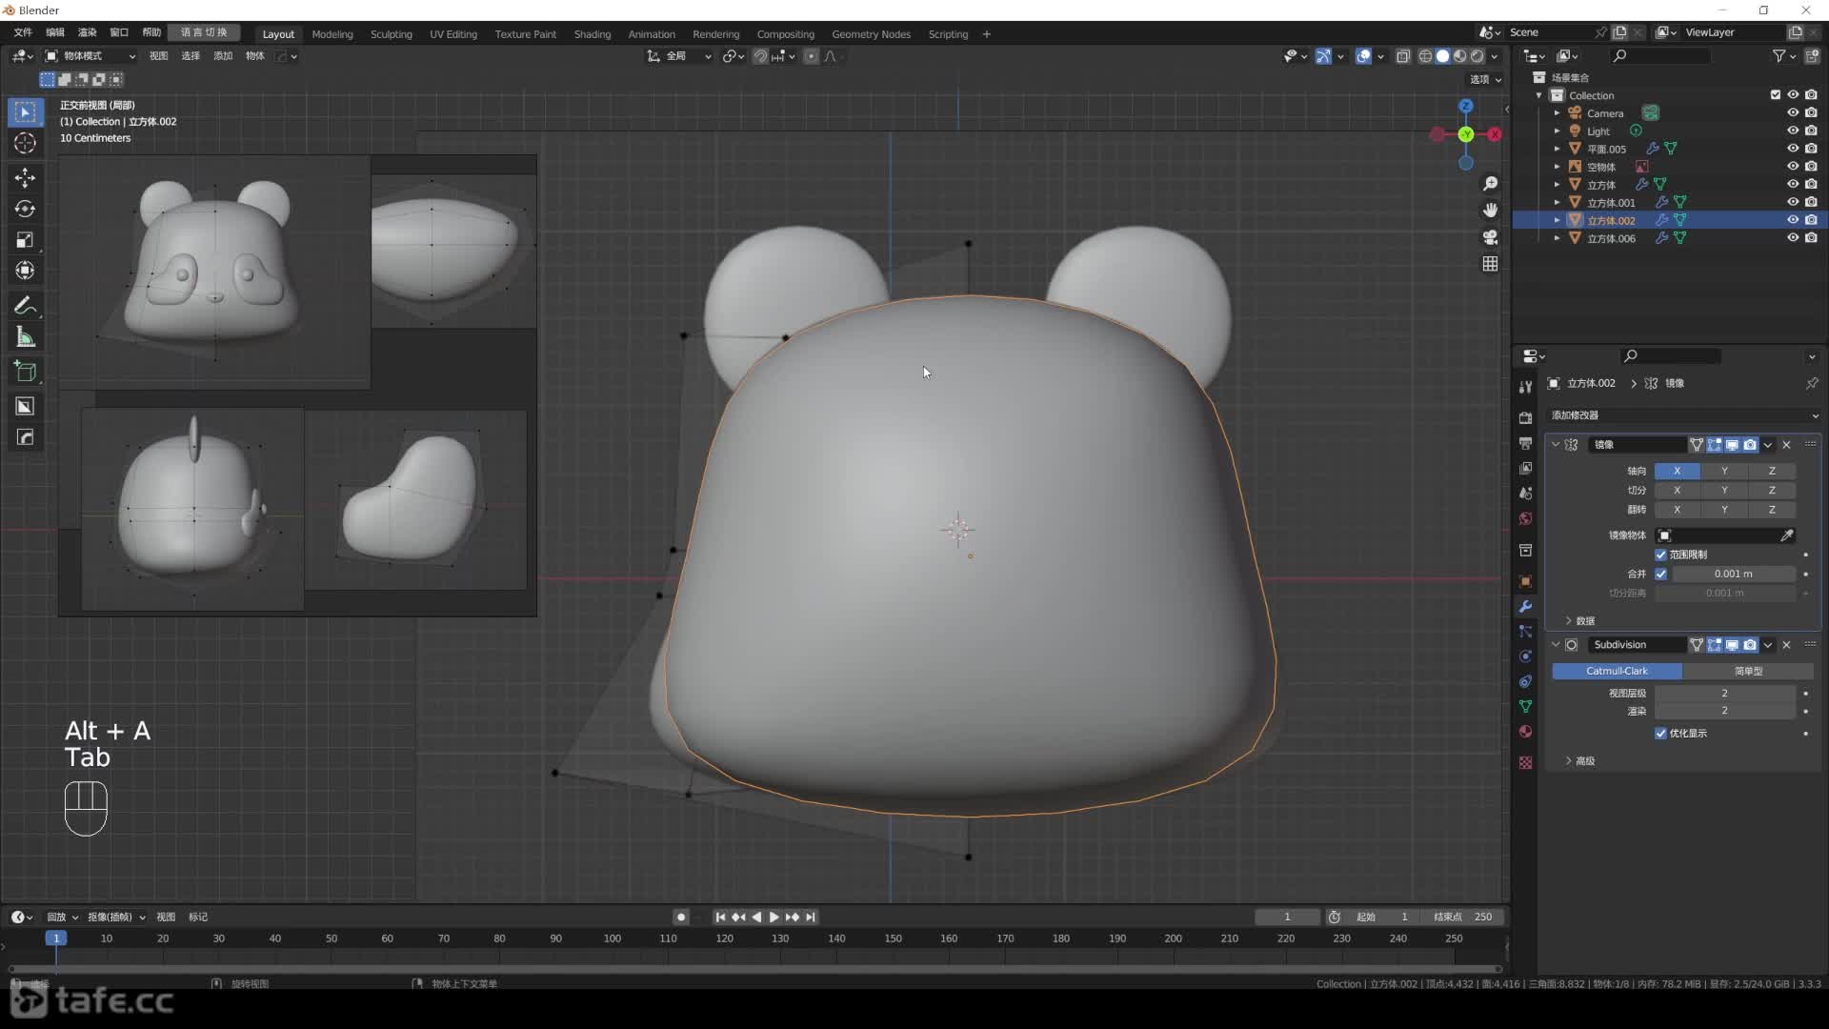Open the Output properties printer tab
This screenshot has width=1829, height=1029.
(1525, 444)
